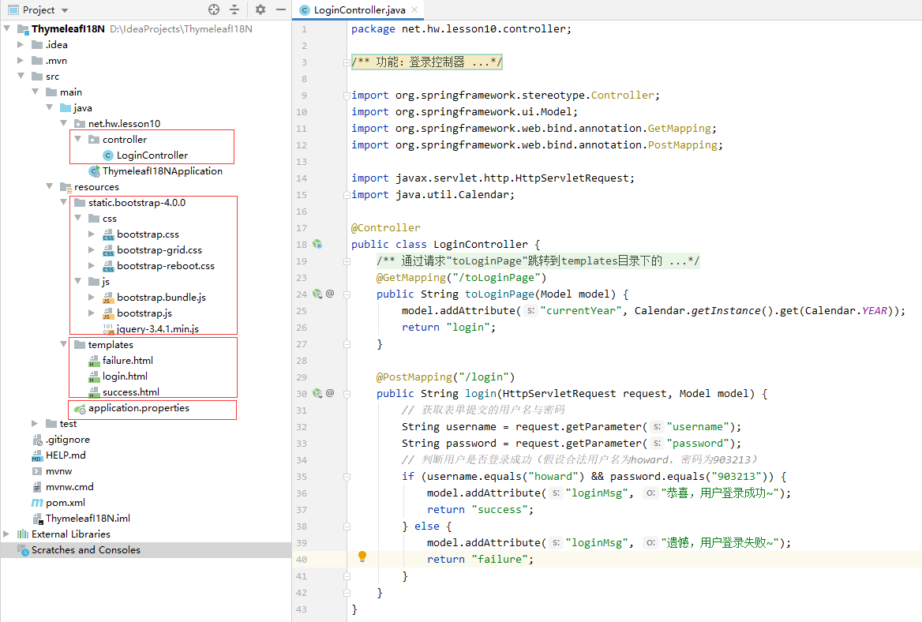Click the return "success" statement
The image size is (922, 622).
pyautogui.click(x=481, y=510)
